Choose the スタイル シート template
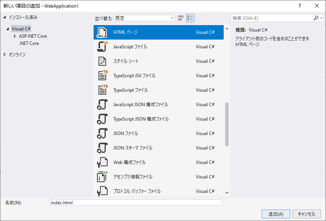This screenshot has width=326, height=221. tap(159, 61)
